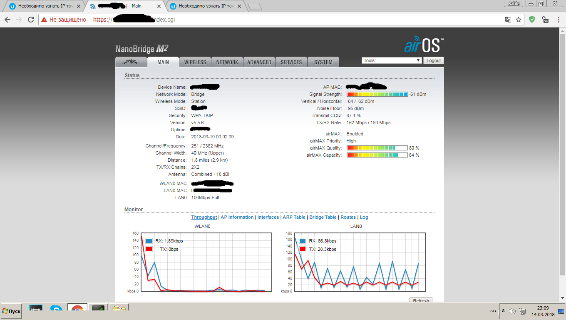Open the ARP Table link
This screenshot has width=566, height=320.
294,217
